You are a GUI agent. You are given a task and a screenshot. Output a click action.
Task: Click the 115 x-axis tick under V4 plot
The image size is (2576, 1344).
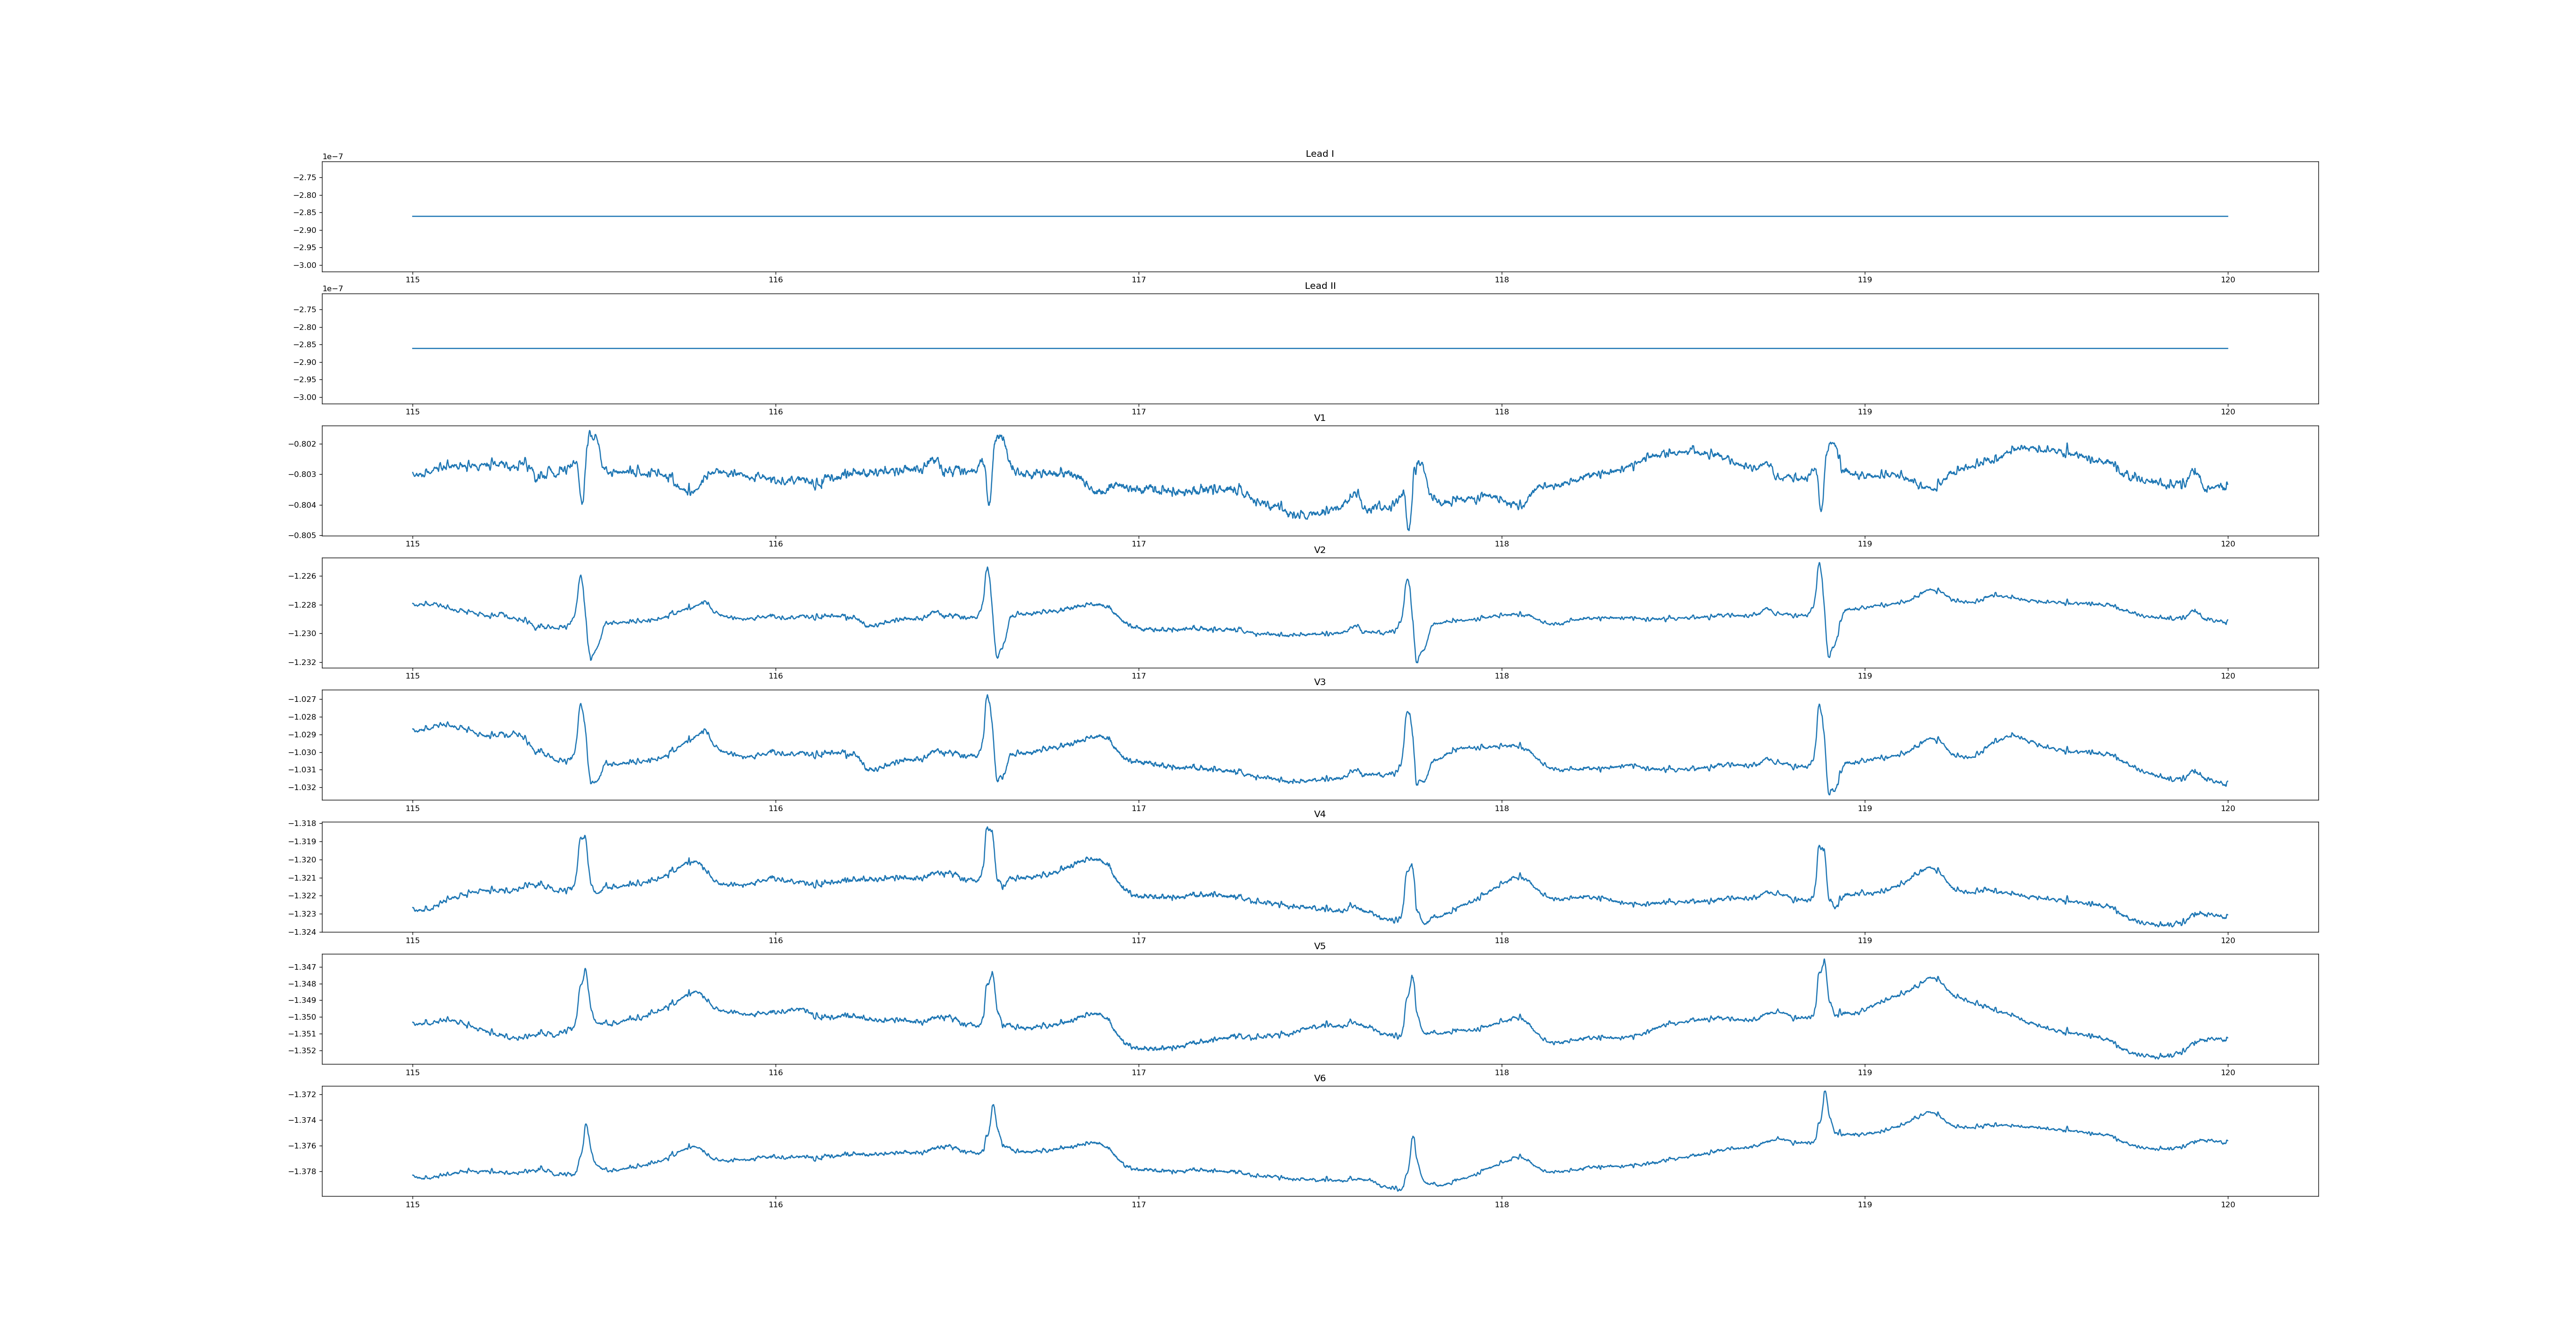coord(412,941)
